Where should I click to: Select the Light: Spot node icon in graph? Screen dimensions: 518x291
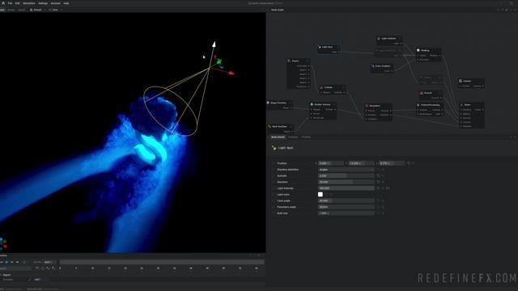320,47
